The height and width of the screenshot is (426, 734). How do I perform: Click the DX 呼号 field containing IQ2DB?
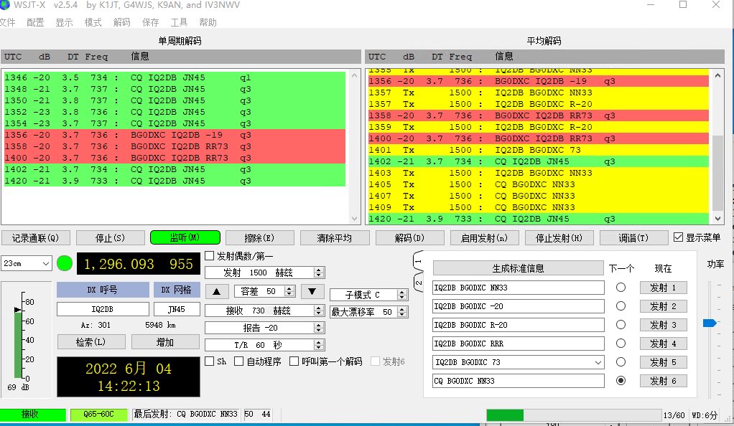click(103, 309)
